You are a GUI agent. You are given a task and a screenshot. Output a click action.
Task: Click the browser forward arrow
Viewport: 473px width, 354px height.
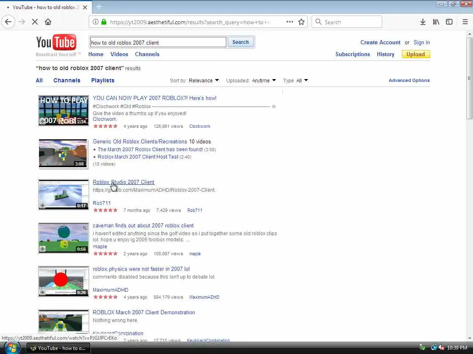[x=22, y=22]
